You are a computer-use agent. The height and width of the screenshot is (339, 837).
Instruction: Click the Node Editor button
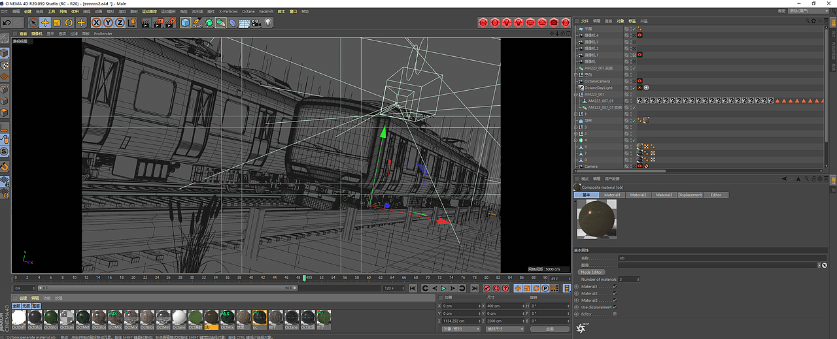pos(591,272)
